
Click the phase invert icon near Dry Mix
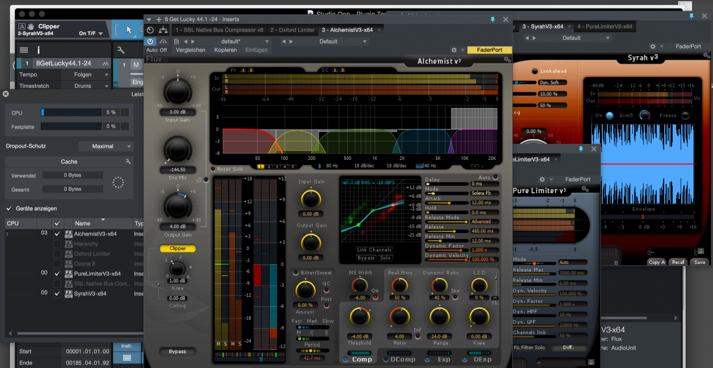(199, 179)
